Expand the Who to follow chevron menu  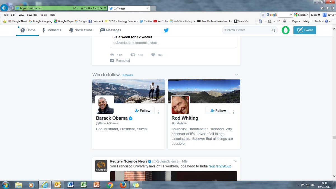click(237, 74)
